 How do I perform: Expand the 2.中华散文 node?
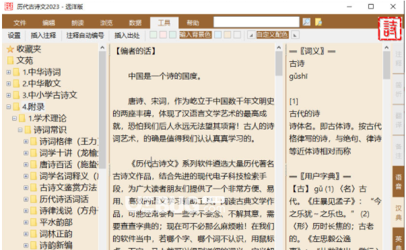tap(9, 84)
